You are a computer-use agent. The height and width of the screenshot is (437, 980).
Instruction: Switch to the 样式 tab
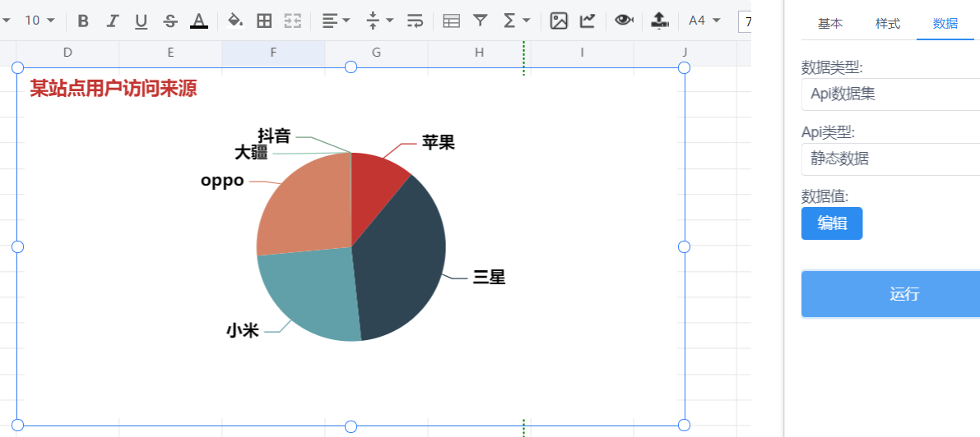tap(888, 24)
